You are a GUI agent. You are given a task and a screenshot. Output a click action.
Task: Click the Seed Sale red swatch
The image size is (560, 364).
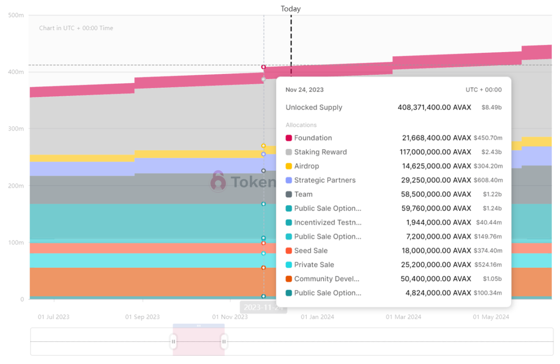(x=289, y=251)
